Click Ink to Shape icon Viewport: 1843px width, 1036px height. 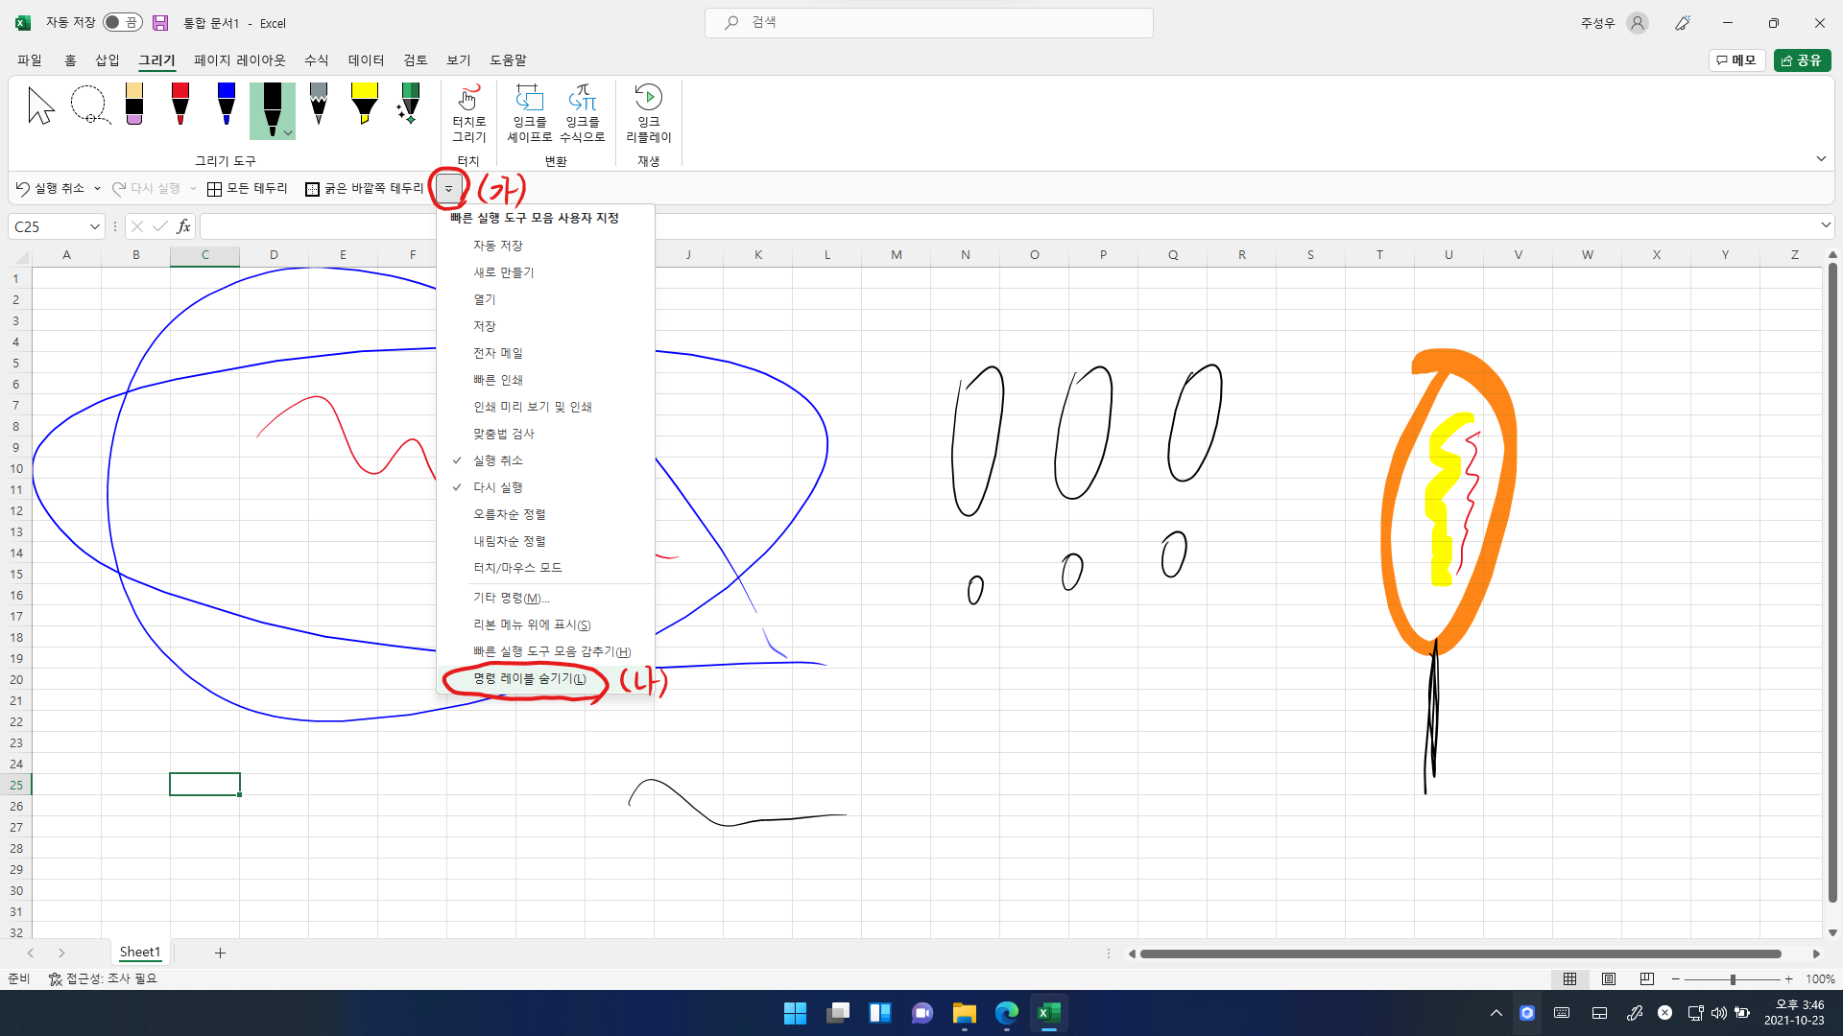pos(529,98)
